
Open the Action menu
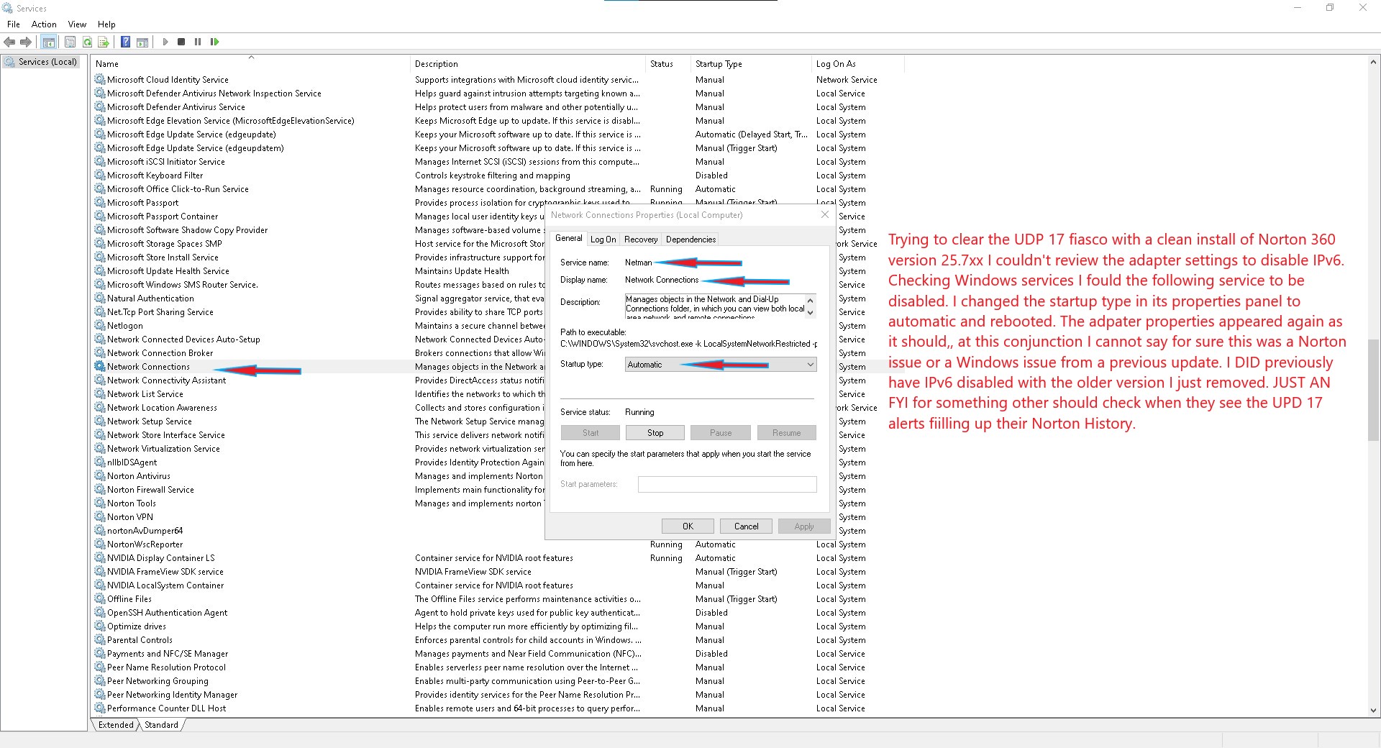pos(44,24)
